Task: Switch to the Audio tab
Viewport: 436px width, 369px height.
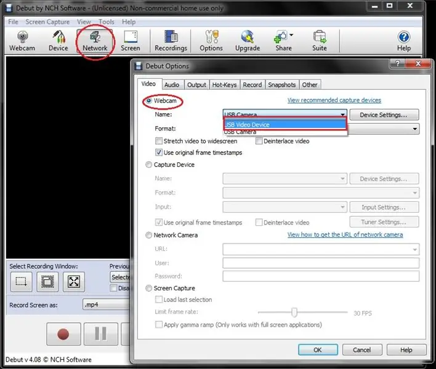Action: [x=172, y=85]
